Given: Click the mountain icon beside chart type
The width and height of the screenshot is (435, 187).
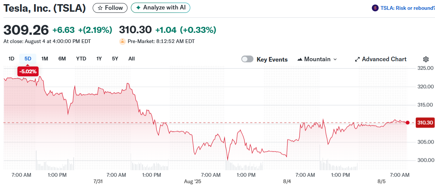Looking at the screenshot, I should (x=300, y=59).
